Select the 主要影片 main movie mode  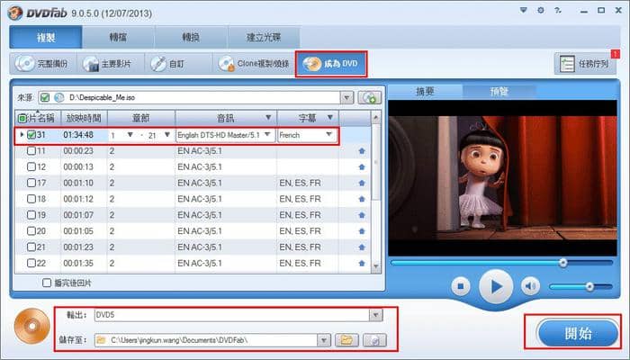pyautogui.click(x=109, y=64)
